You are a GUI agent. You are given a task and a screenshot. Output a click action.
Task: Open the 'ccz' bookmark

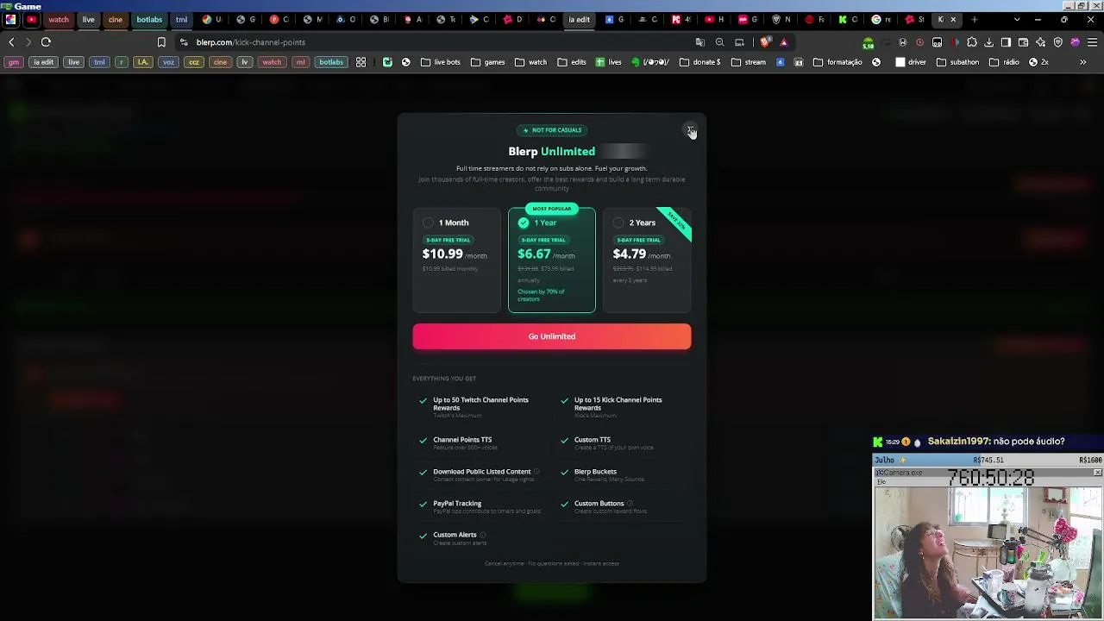click(194, 62)
